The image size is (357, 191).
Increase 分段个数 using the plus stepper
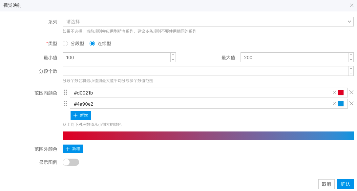[x=351, y=69]
